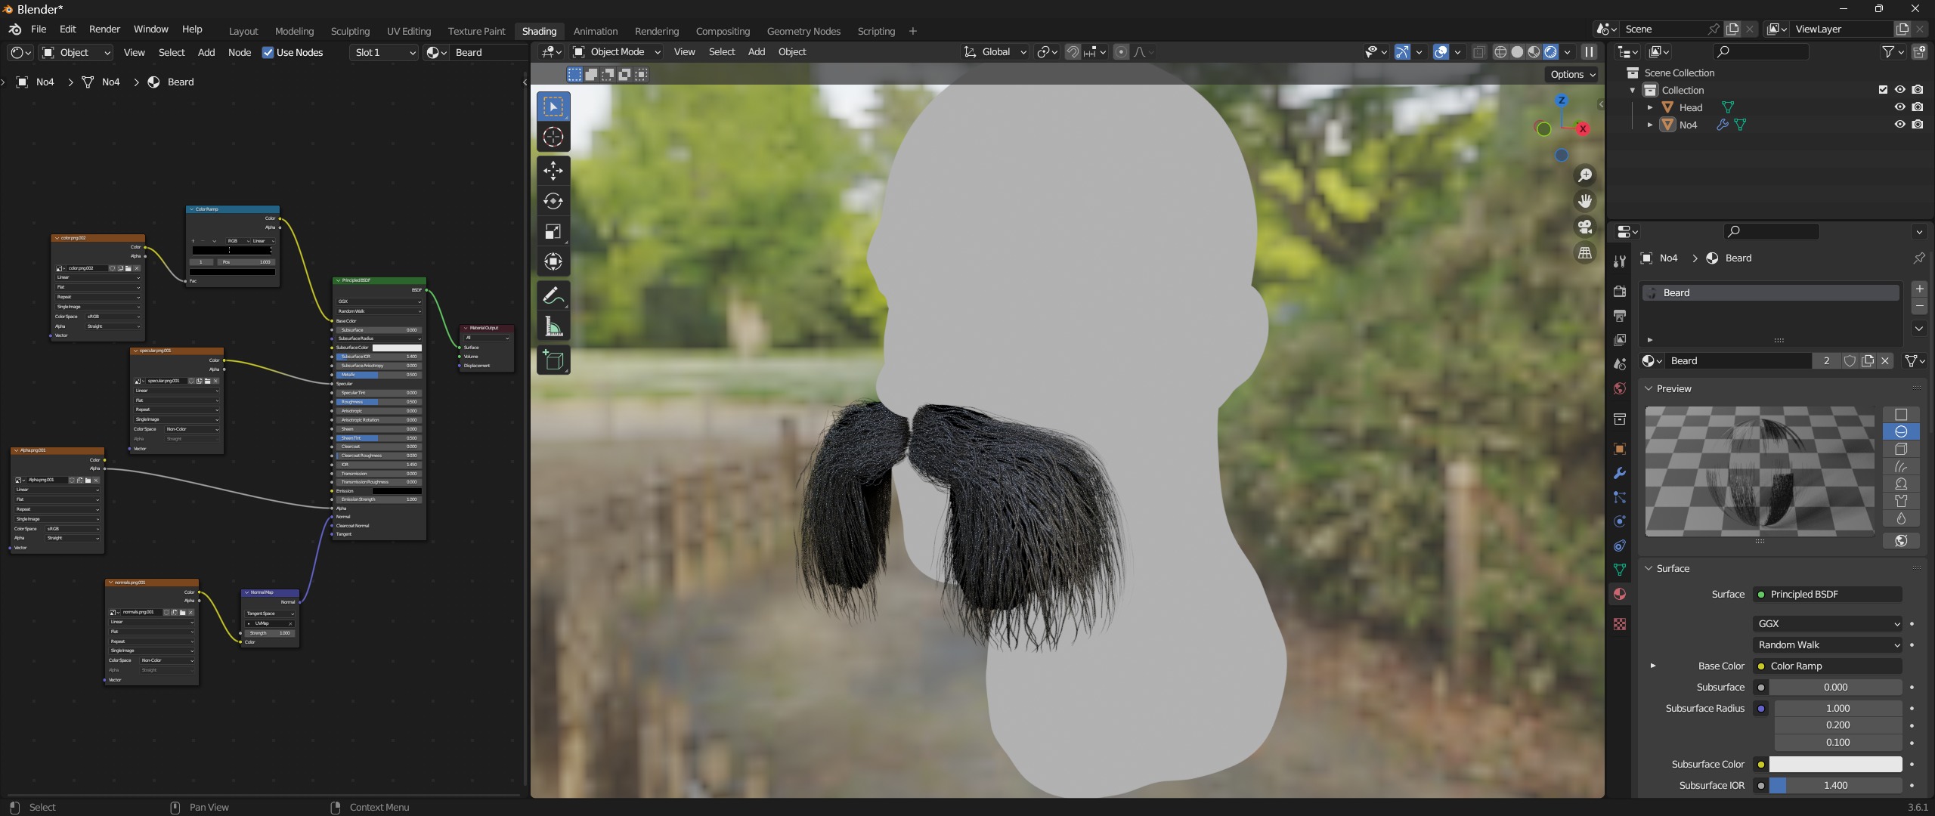Duplicate Beard material with new material icon

click(x=1868, y=361)
